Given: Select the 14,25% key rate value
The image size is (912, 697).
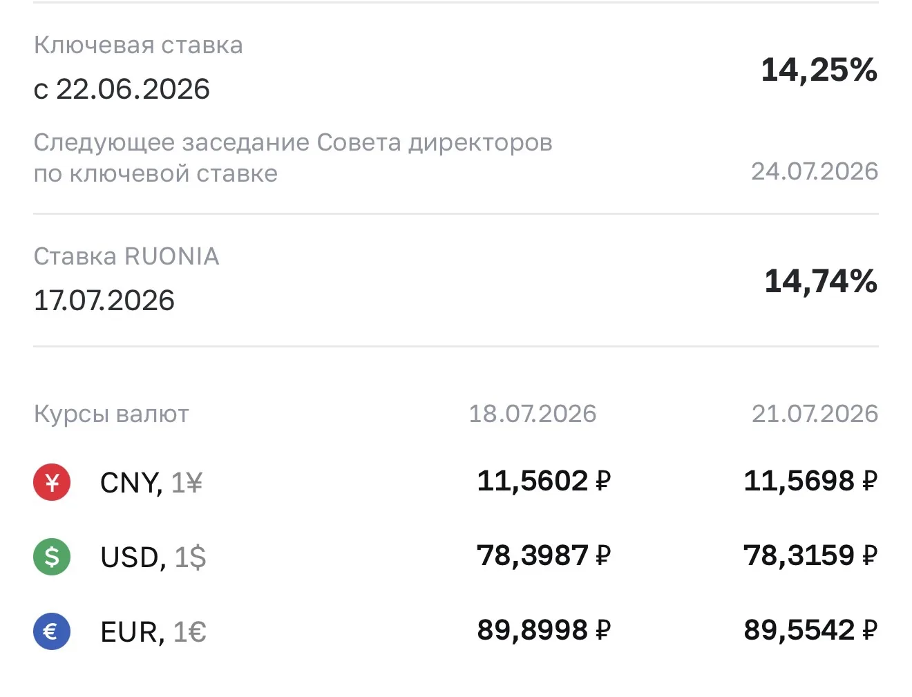Looking at the screenshot, I should [x=819, y=70].
